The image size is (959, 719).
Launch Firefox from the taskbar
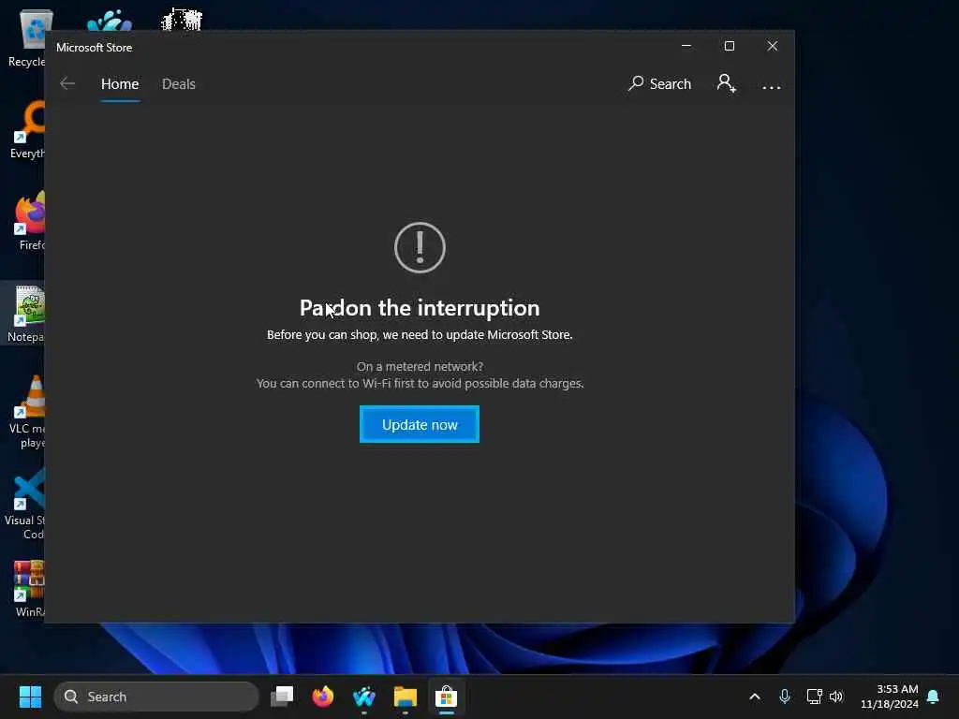323,697
